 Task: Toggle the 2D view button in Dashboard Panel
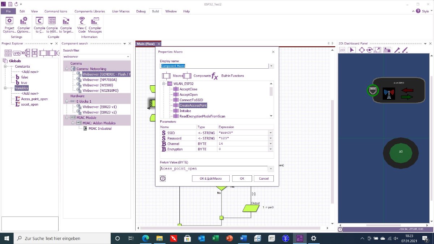[342, 50]
